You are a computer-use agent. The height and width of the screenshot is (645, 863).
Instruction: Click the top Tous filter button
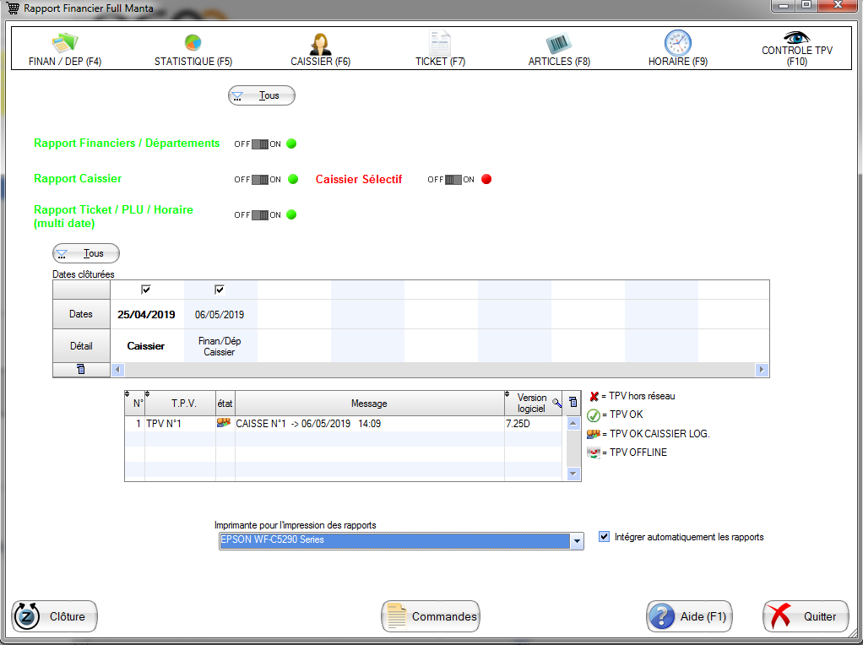pos(262,95)
